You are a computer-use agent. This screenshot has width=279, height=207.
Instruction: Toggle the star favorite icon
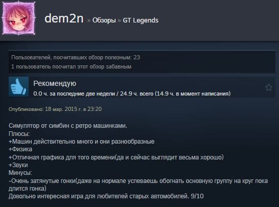click(268, 87)
